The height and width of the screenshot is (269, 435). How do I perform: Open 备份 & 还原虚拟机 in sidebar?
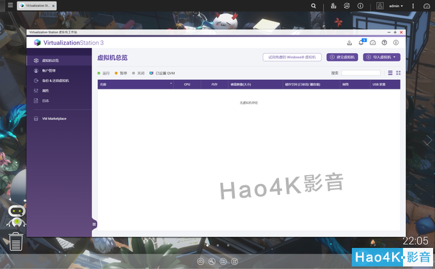click(59, 81)
